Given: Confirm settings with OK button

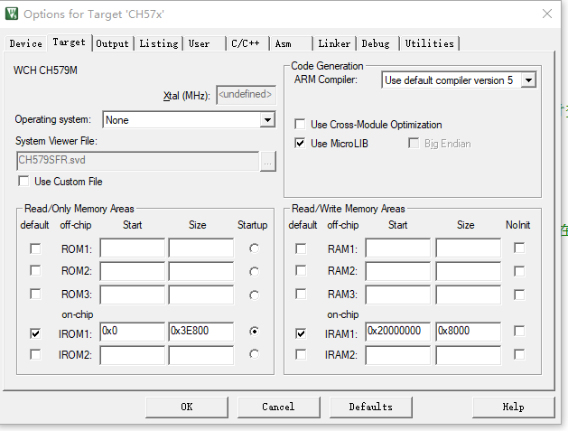Looking at the screenshot, I should (x=187, y=408).
